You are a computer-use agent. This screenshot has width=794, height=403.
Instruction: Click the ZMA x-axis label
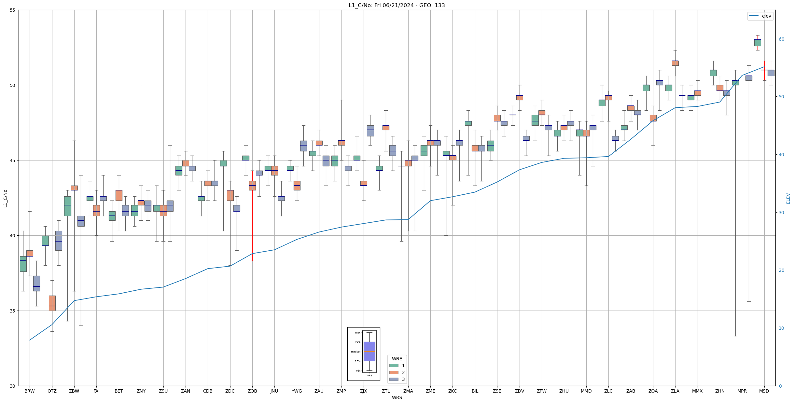[408, 391]
